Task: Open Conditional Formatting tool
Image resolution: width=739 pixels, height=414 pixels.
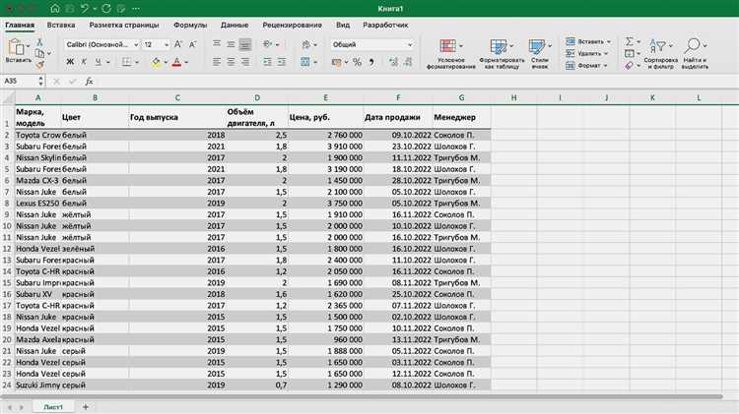Action: click(447, 46)
